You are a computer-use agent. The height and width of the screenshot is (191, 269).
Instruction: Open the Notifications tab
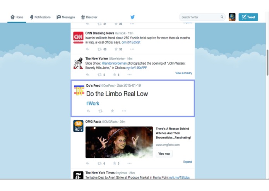pyautogui.click(x=40, y=17)
